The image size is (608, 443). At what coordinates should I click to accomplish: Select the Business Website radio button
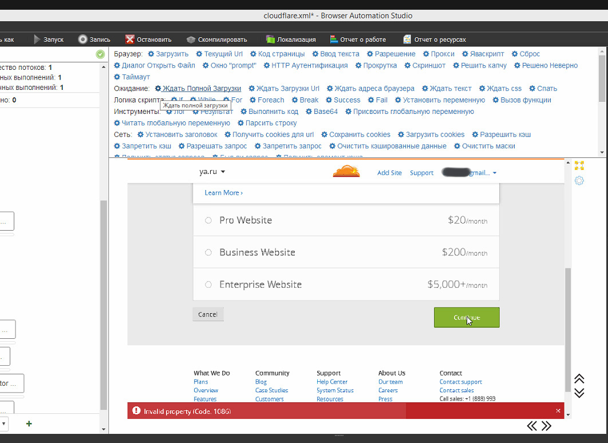(208, 252)
